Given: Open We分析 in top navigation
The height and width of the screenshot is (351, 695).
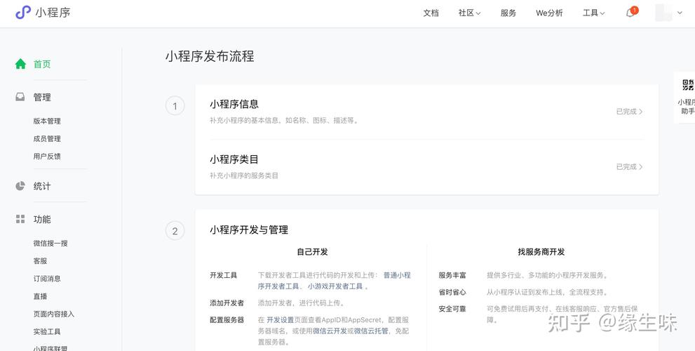Looking at the screenshot, I should coord(549,13).
